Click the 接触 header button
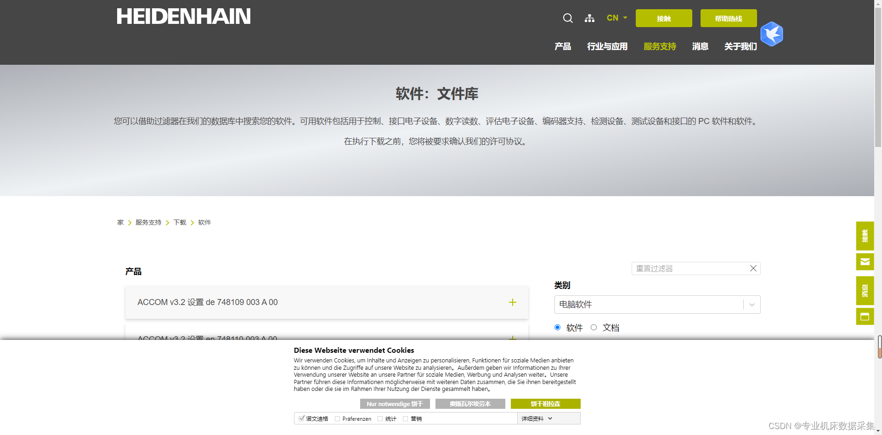 pyautogui.click(x=664, y=18)
